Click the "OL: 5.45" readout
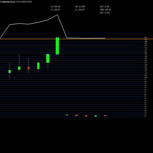Viewport: 153px width, 153px height. (x=105, y=13)
